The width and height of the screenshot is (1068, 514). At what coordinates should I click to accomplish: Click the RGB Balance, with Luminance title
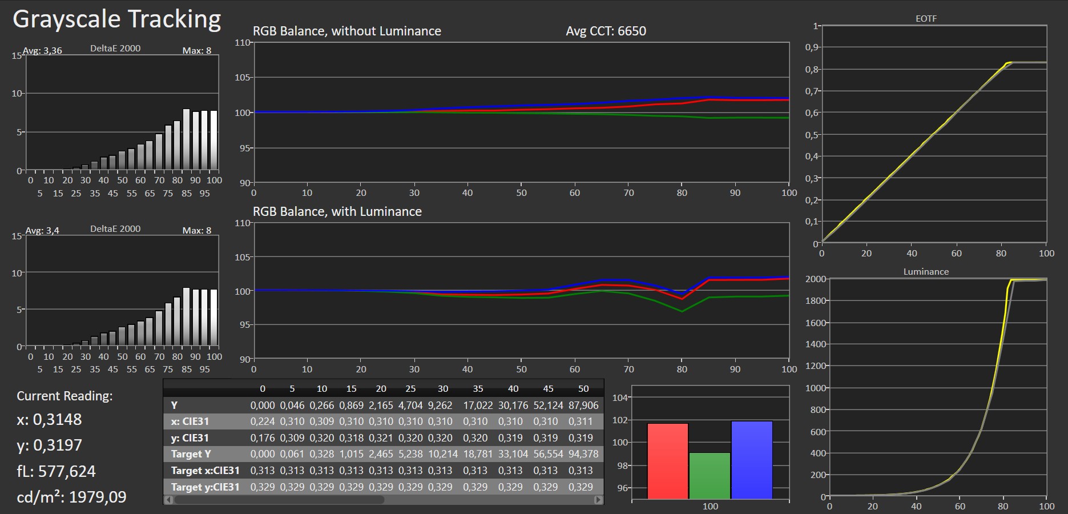tap(337, 211)
